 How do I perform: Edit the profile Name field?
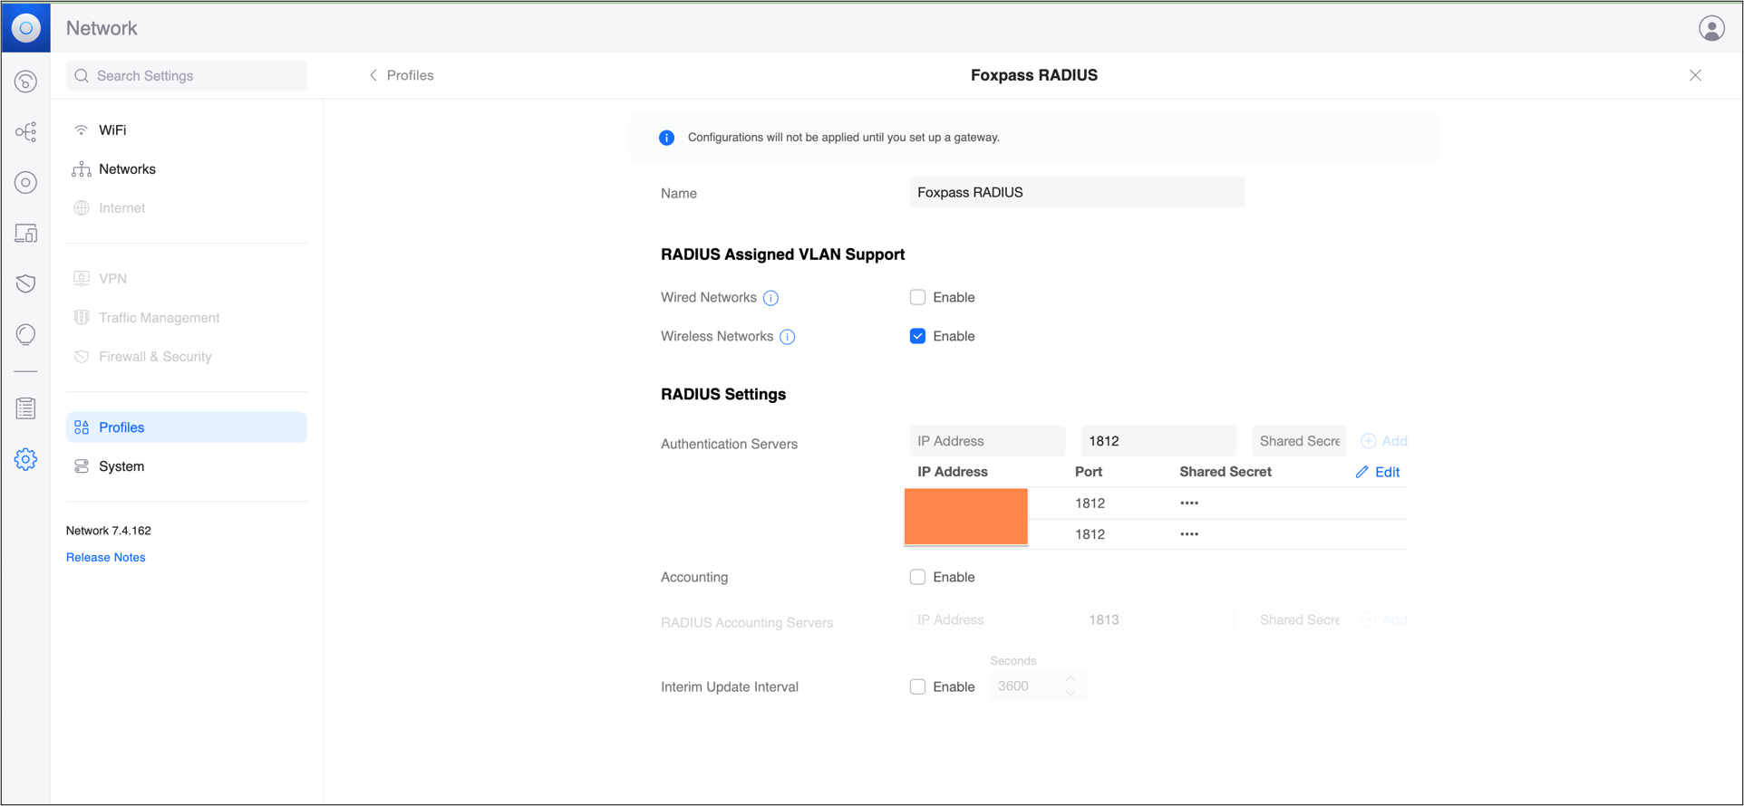point(1077,192)
